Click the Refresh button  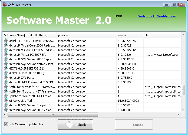click(x=75, y=124)
